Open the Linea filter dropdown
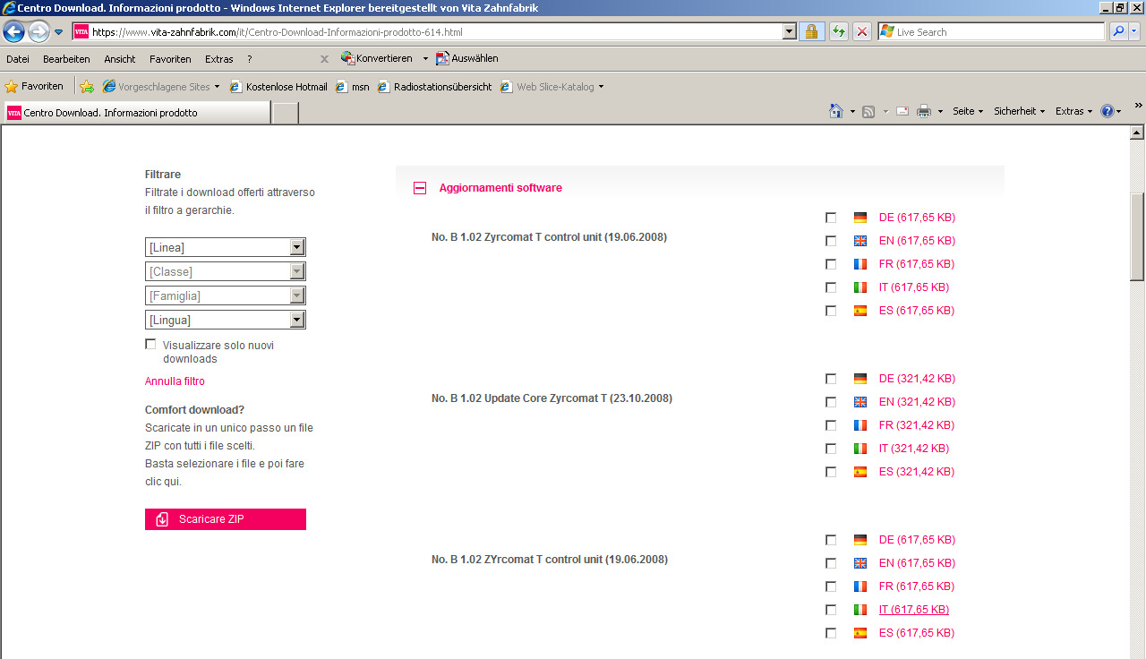The height and width of the screenshot is (659, 1146). [226, 247]
